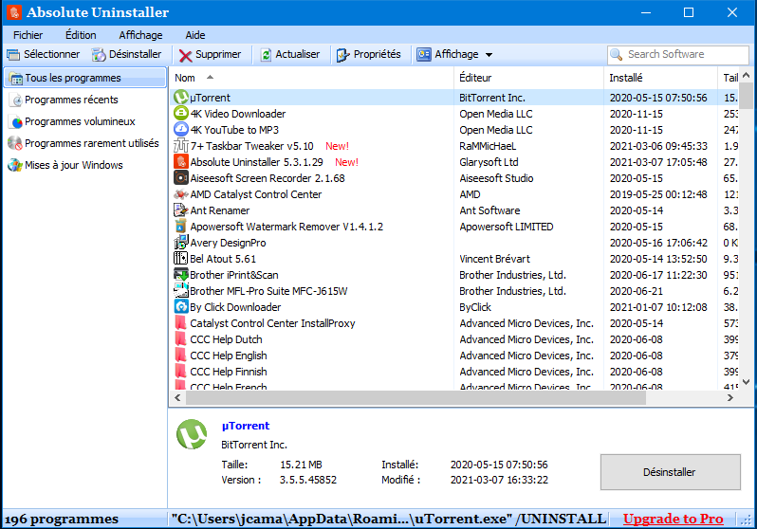Select Aiseesoft Screen Recorder 2.1.68 entry
Image resolution: width=757 pixels, height=529 pixels.
click(x=267, y=178)
